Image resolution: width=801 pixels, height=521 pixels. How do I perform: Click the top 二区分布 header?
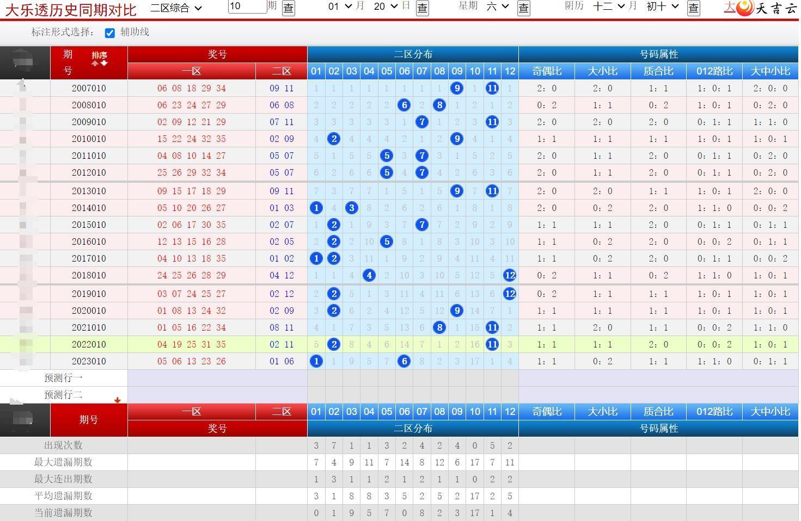point(413,54)
